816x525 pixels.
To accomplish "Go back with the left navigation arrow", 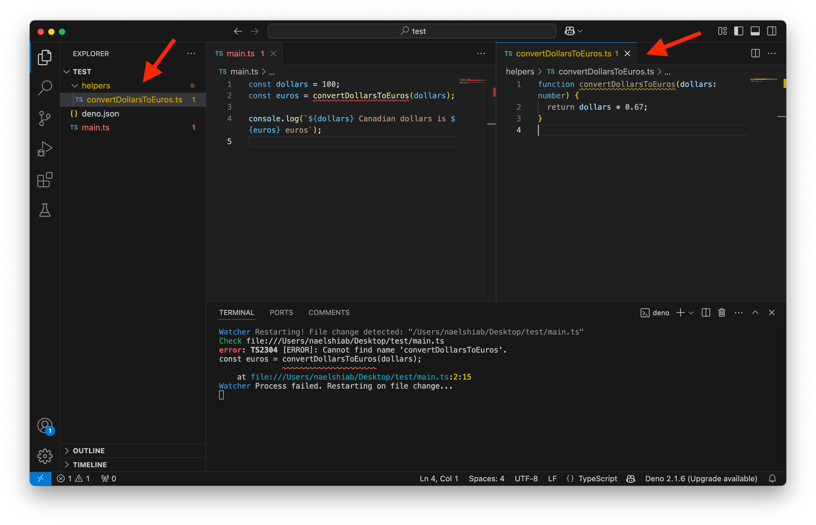I will coord(238,31).
